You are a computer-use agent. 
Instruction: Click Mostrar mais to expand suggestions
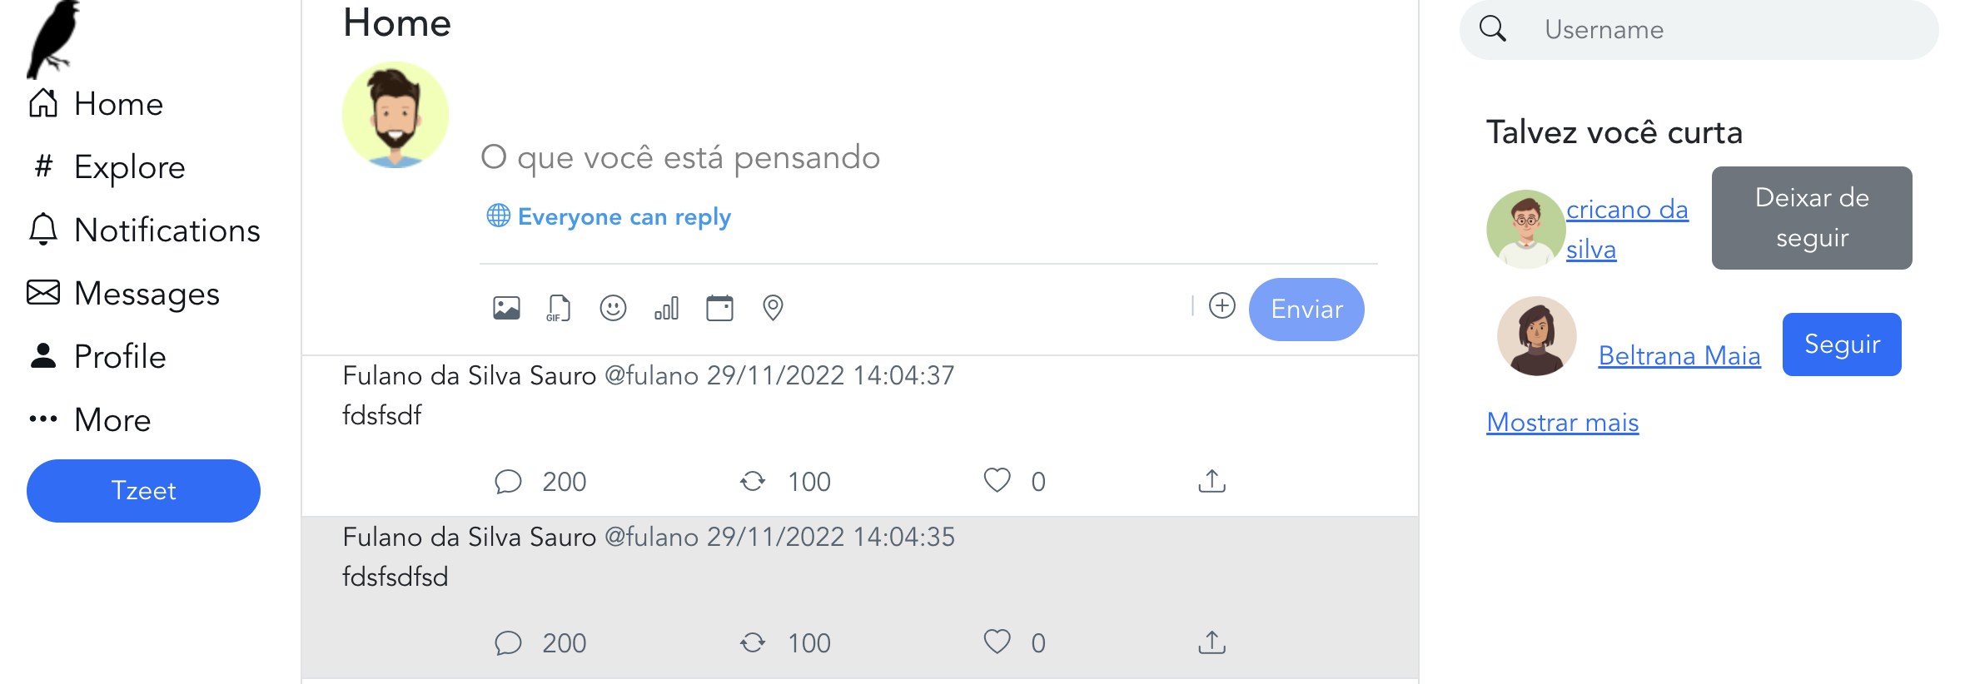click(1561, 422)
